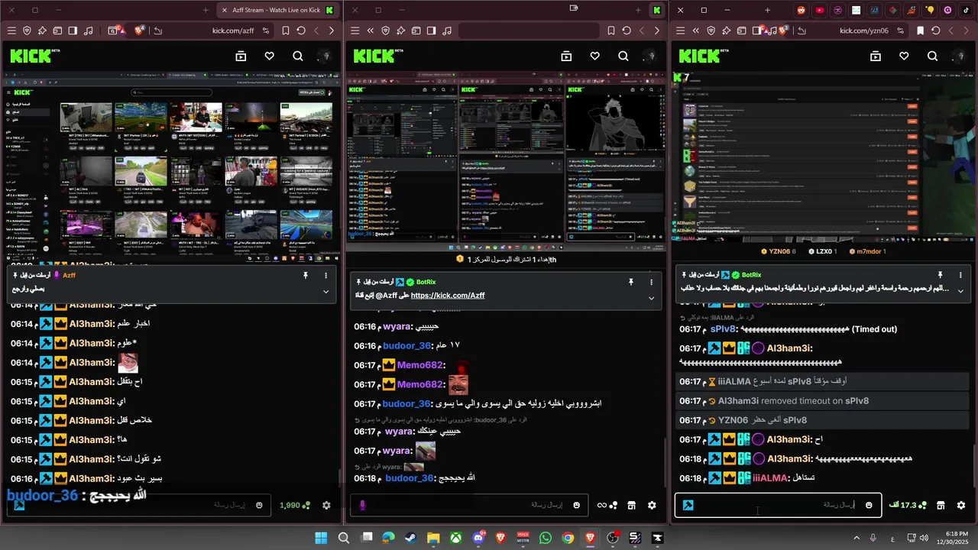Open browser hamburger menu in kick.com/azff window
Image resolution: width=978 pixels, height=550 pixels.
[x=11, y=31]
